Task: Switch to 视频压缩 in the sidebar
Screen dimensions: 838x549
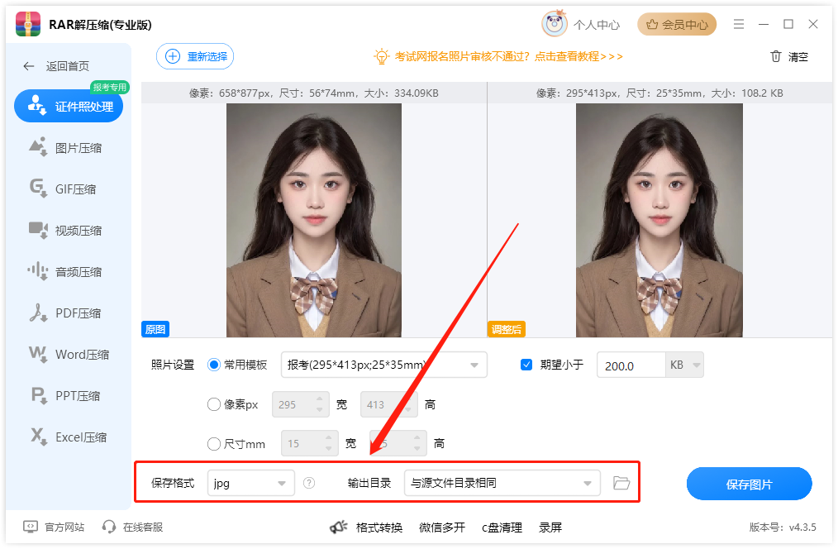Action: coord(65,231)
